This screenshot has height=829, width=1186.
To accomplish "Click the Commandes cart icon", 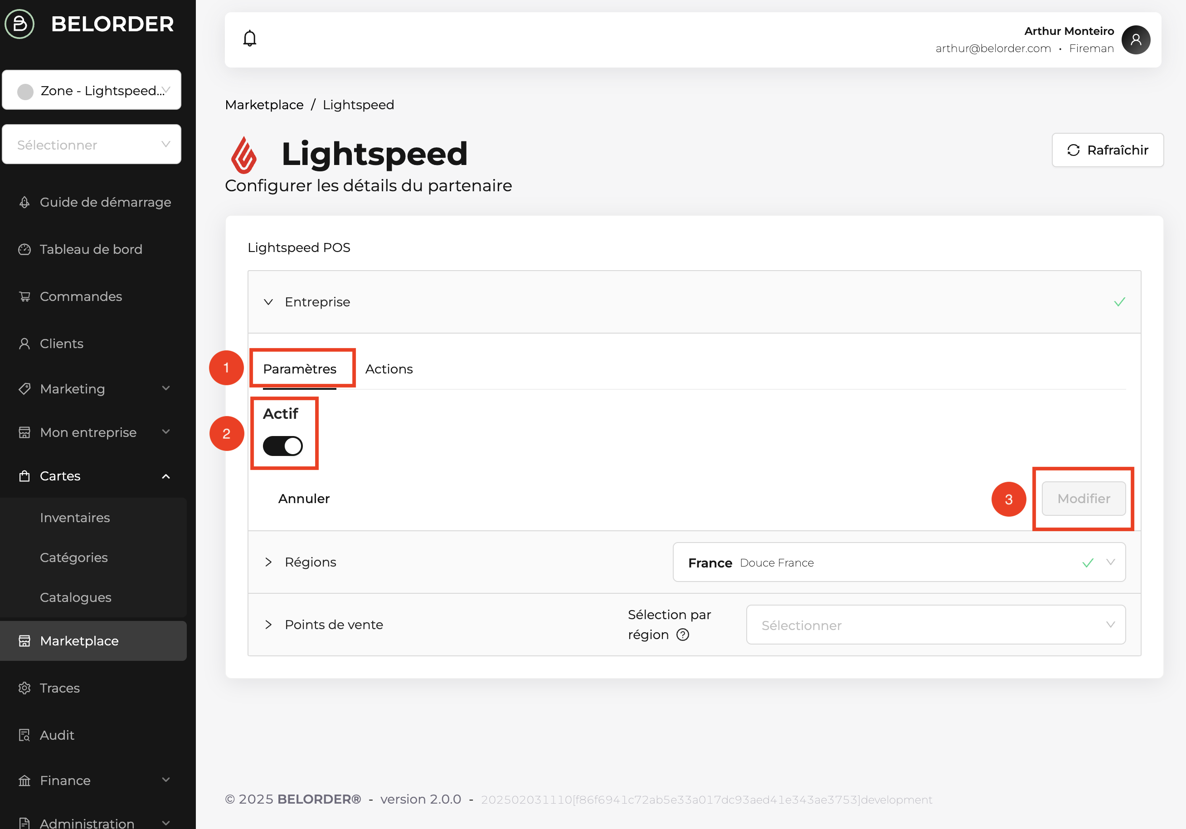I will tap(24, 296).
